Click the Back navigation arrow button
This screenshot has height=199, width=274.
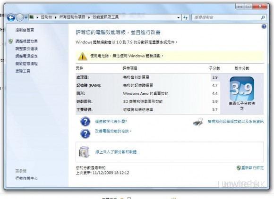11,17
